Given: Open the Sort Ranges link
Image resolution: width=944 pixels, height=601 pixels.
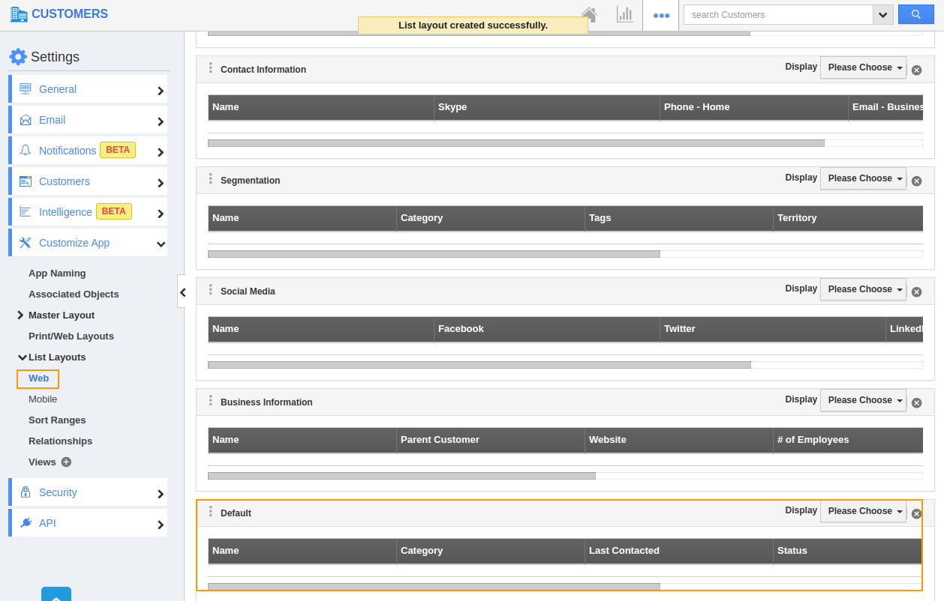Looking at the screenshot, I should [x=57, y=420].
